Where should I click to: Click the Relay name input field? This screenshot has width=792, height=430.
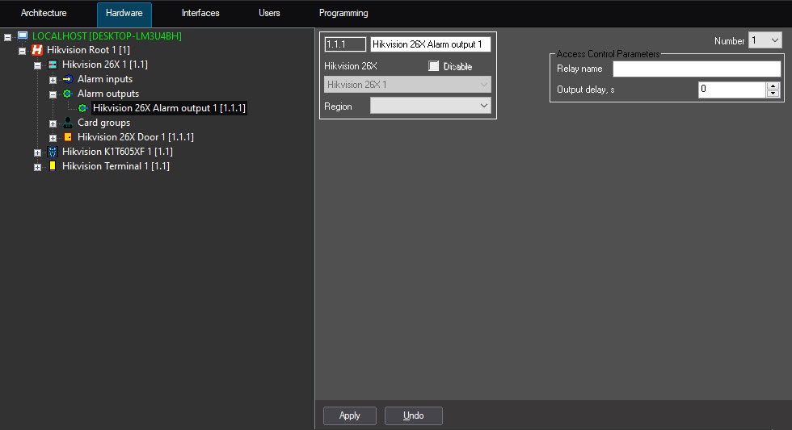[697, 69]
